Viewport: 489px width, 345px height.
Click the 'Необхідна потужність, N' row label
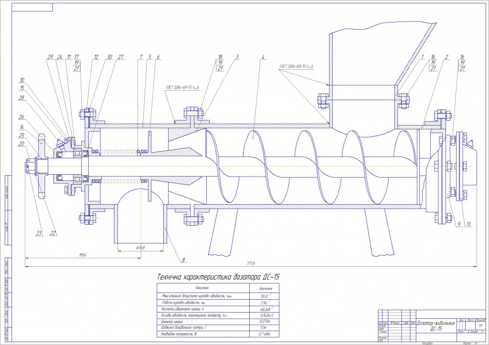click(x=179, y=334)
